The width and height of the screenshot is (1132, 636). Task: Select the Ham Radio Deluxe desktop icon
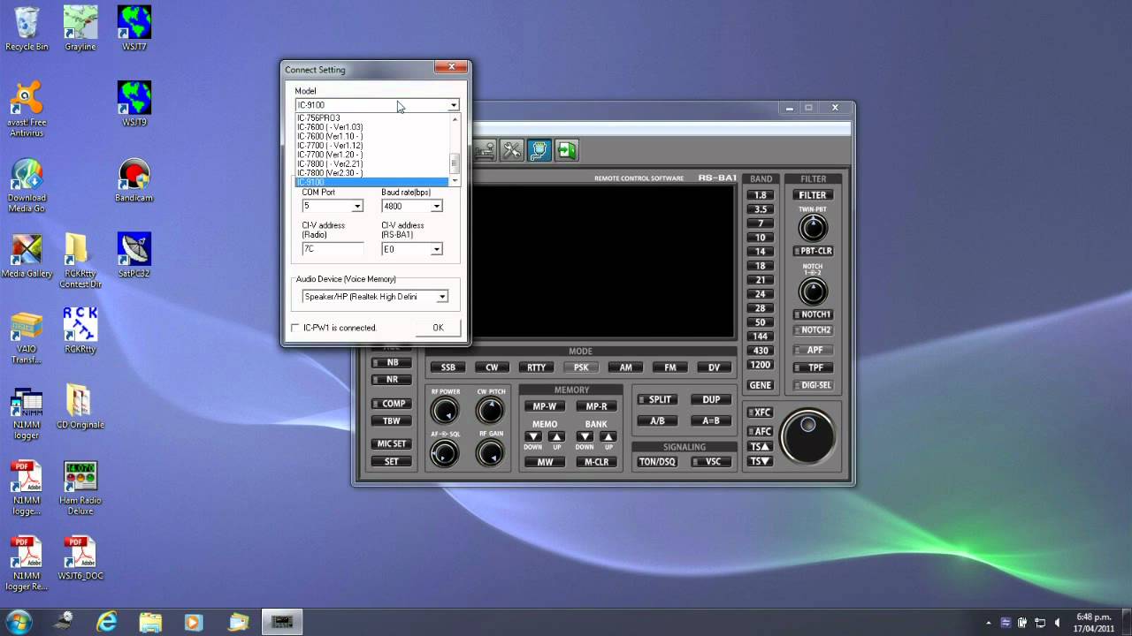click(x=80, y=488)
